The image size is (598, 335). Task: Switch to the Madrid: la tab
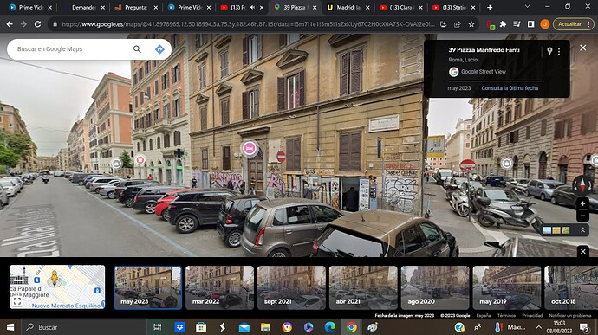point(348,7)
